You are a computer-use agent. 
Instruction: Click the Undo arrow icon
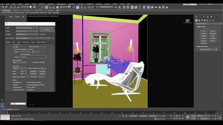pos(3,7)
